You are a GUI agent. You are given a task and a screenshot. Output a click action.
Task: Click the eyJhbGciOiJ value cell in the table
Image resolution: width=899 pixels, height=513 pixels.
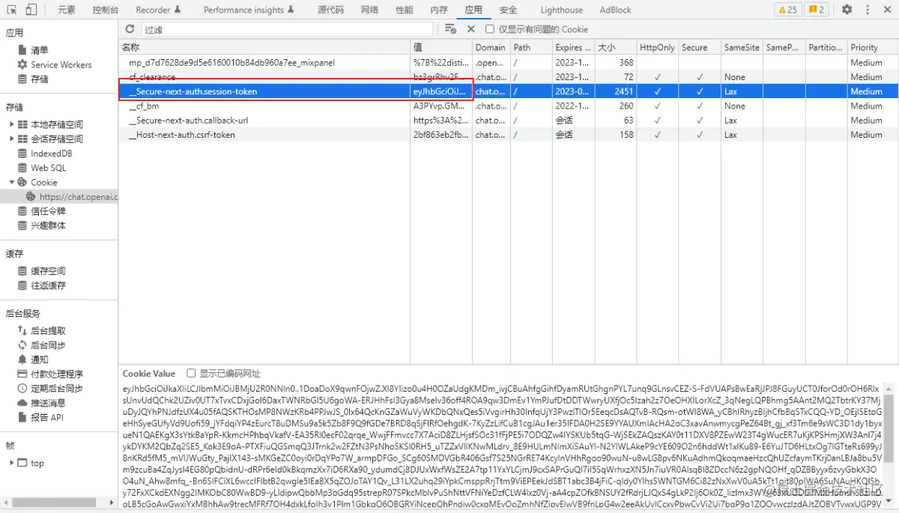pyautogui.click(x=441, y=91)
